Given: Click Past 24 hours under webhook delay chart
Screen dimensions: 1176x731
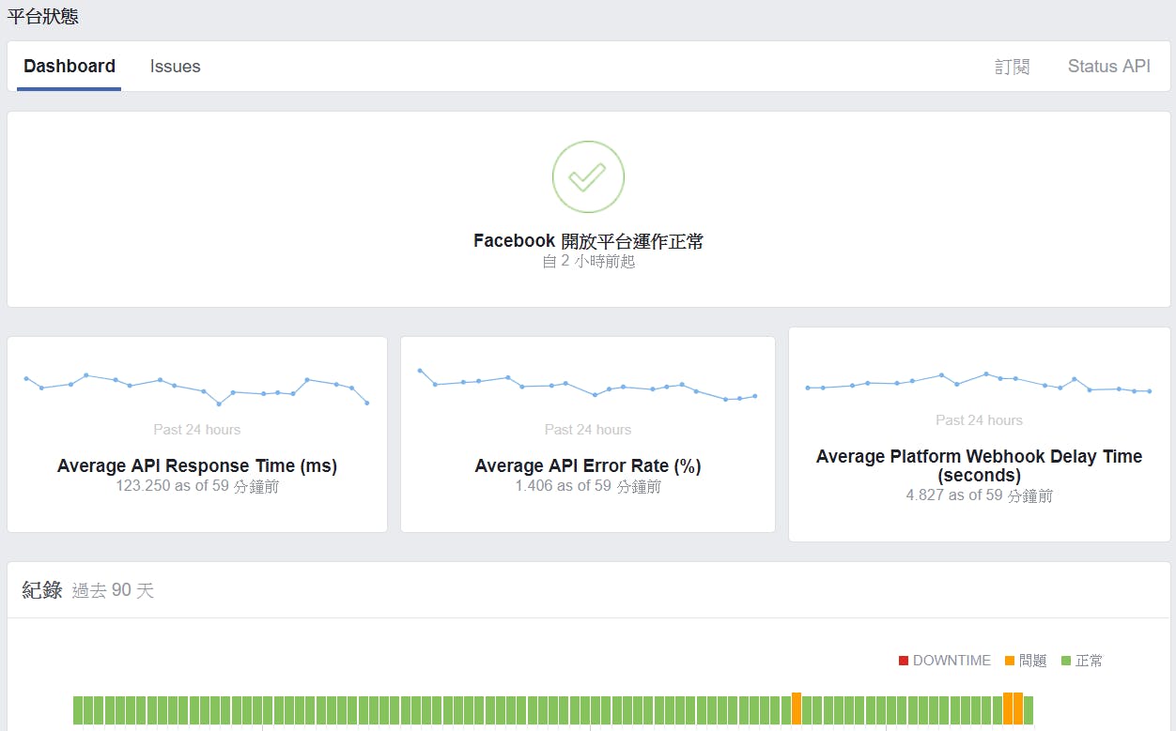Looking at the screenshot, I should click(979, 419).
